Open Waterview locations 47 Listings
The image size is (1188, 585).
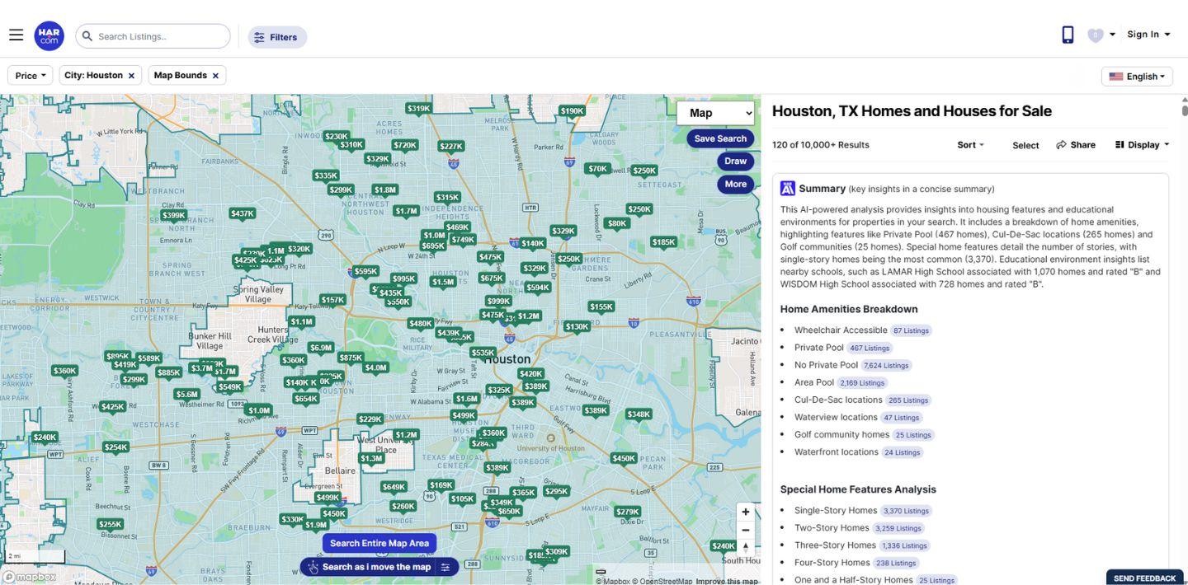tap(901, 418)
